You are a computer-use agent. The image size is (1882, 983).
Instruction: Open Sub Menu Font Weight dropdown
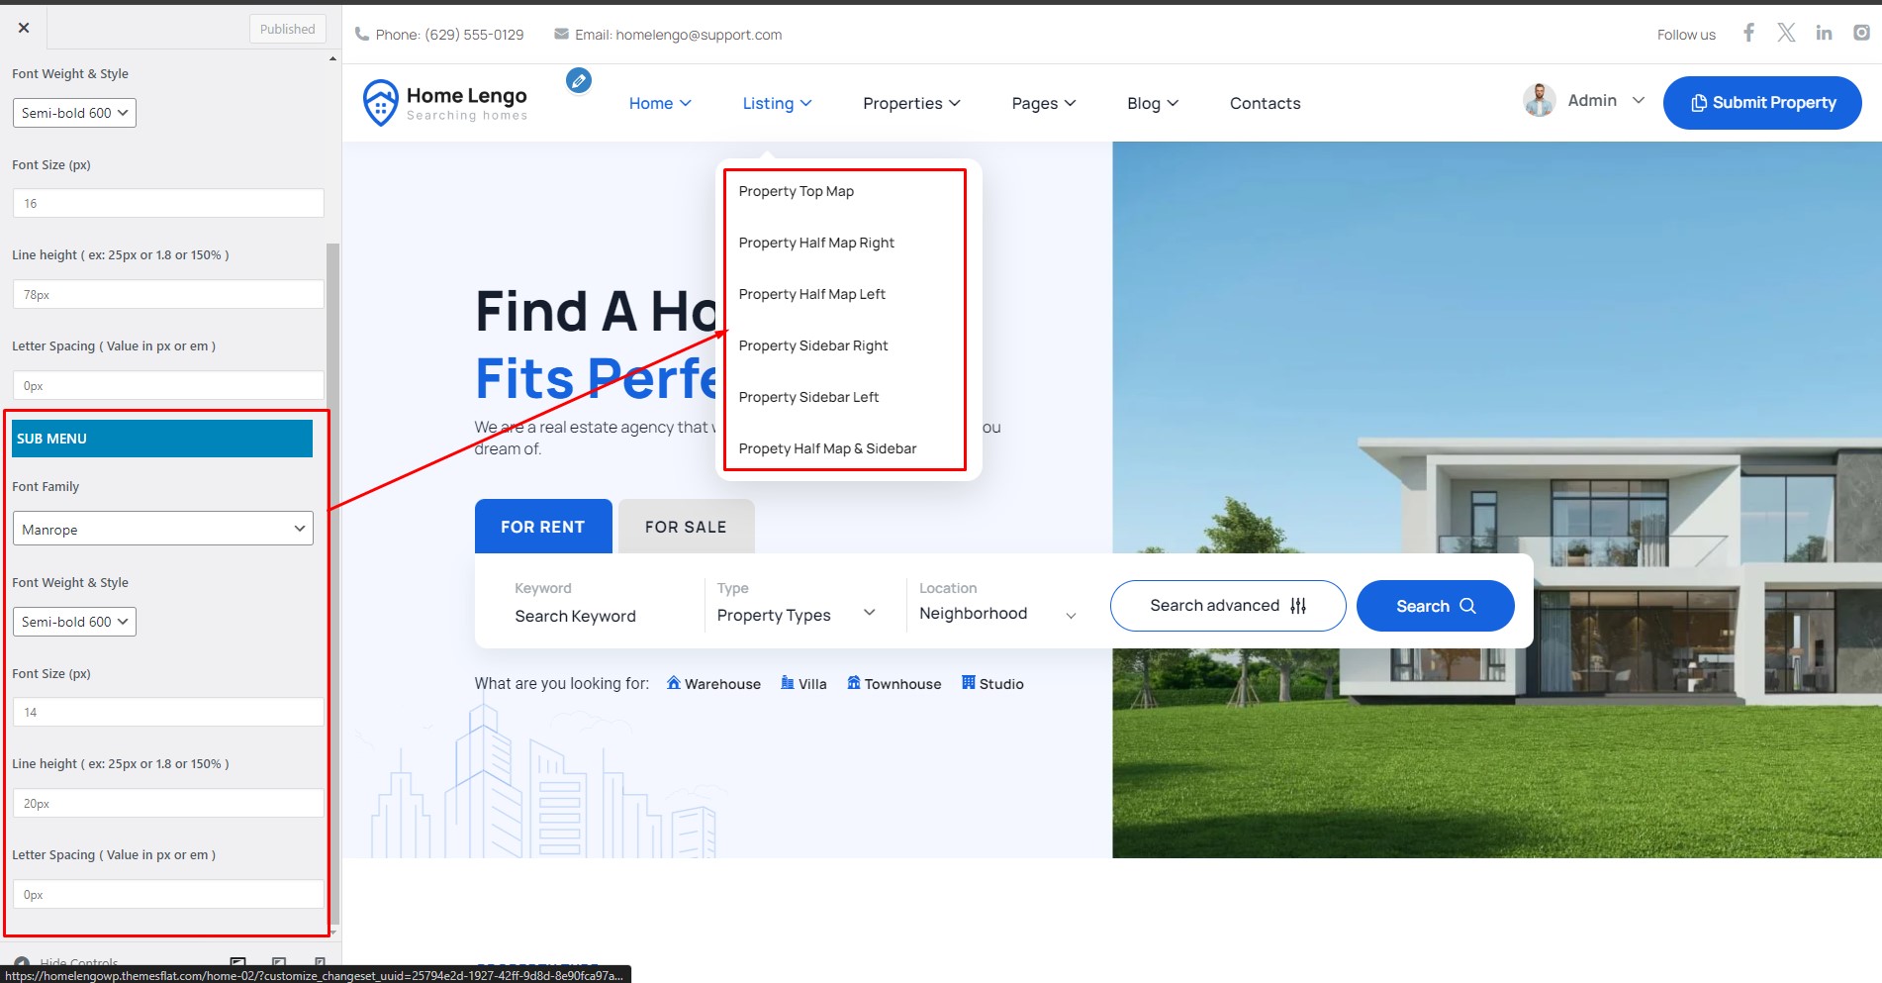click(x=74, y=622)
